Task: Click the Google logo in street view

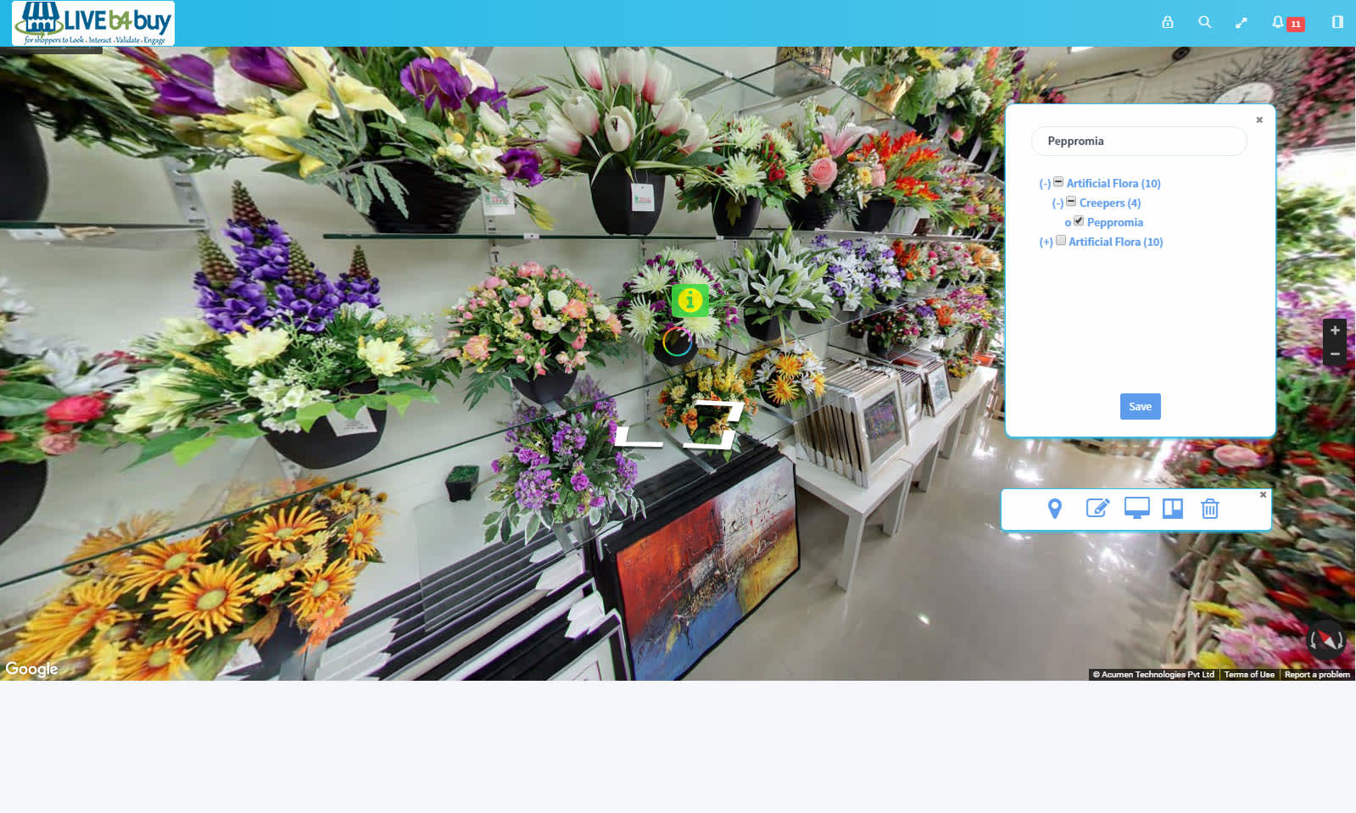Action: [31, 669]
